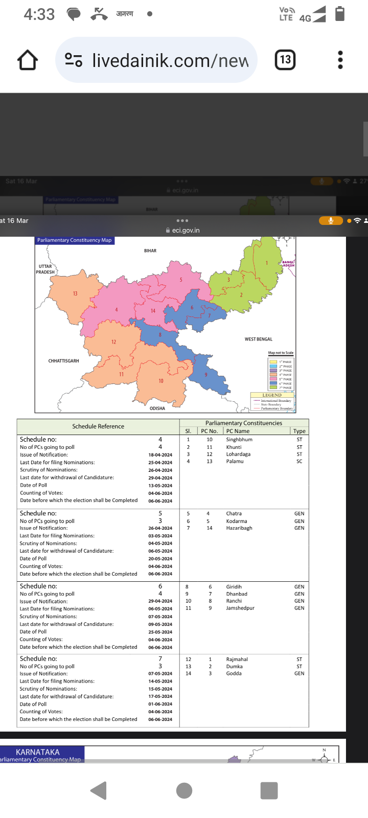Tap the Chrome home icon
The height and width of the screenshot is (818, 368).
(x=28, y=60)
